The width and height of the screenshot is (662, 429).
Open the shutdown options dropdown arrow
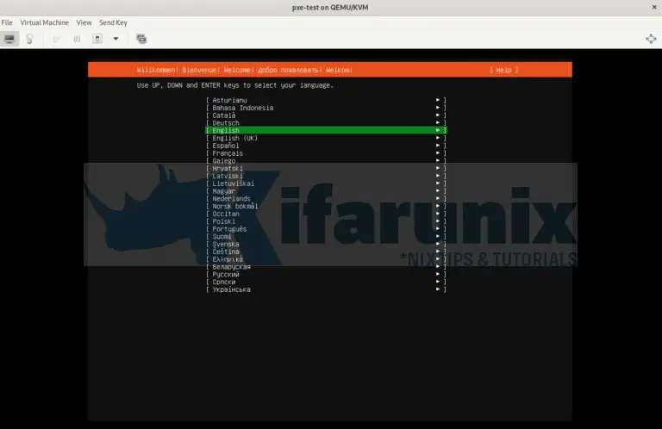click(116, 39)
